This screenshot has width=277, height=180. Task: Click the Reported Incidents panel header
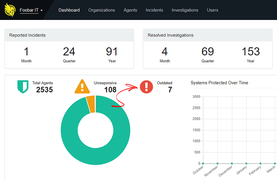(69, 35)
